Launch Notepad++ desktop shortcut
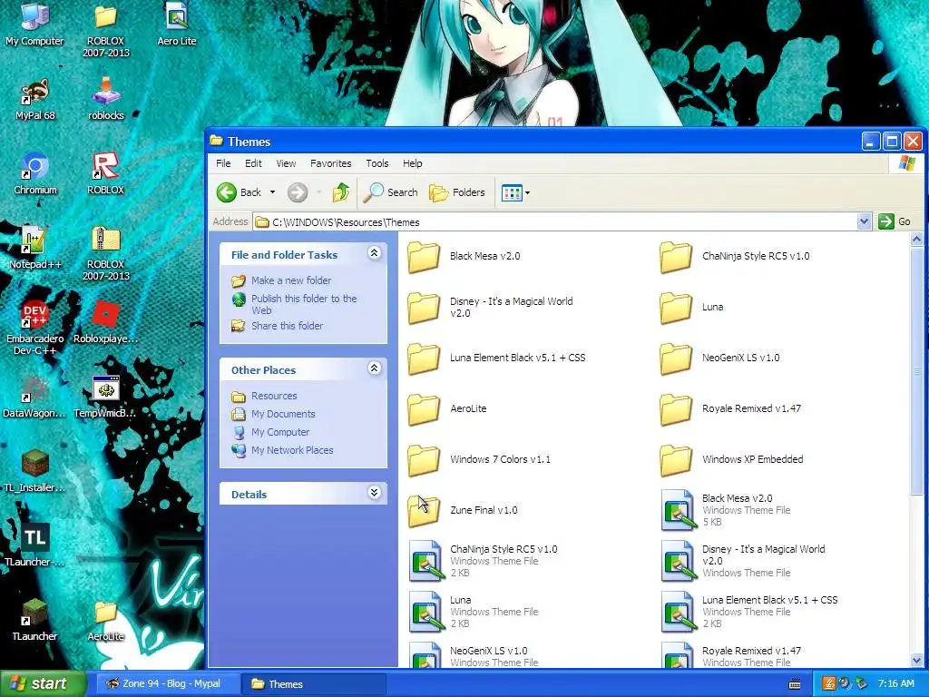Image resolution: width=929 pixels, height=697 pixels. point(35,248)
